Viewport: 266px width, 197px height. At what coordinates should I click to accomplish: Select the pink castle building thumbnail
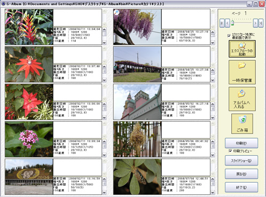pyautogui.click(x=137, y=102)
